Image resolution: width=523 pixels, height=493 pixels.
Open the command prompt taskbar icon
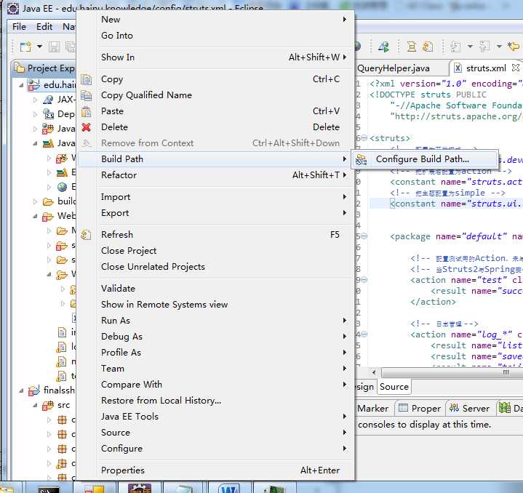tap(49, 489)
